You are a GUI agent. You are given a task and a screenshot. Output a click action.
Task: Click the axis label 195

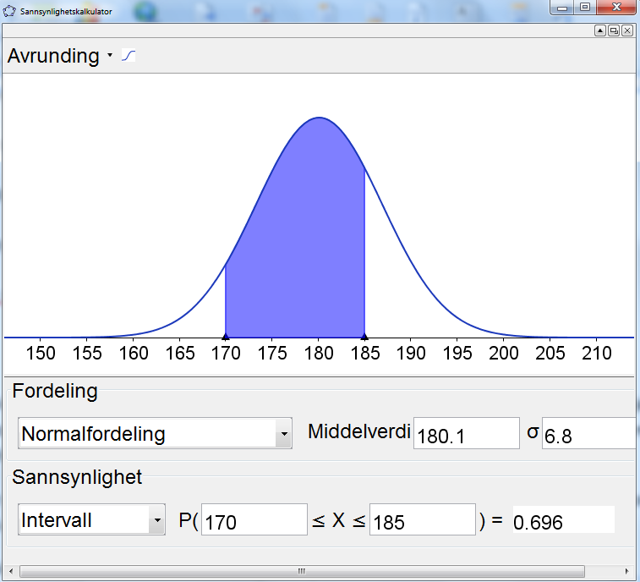pyautogui.click(x=457, y=354)
